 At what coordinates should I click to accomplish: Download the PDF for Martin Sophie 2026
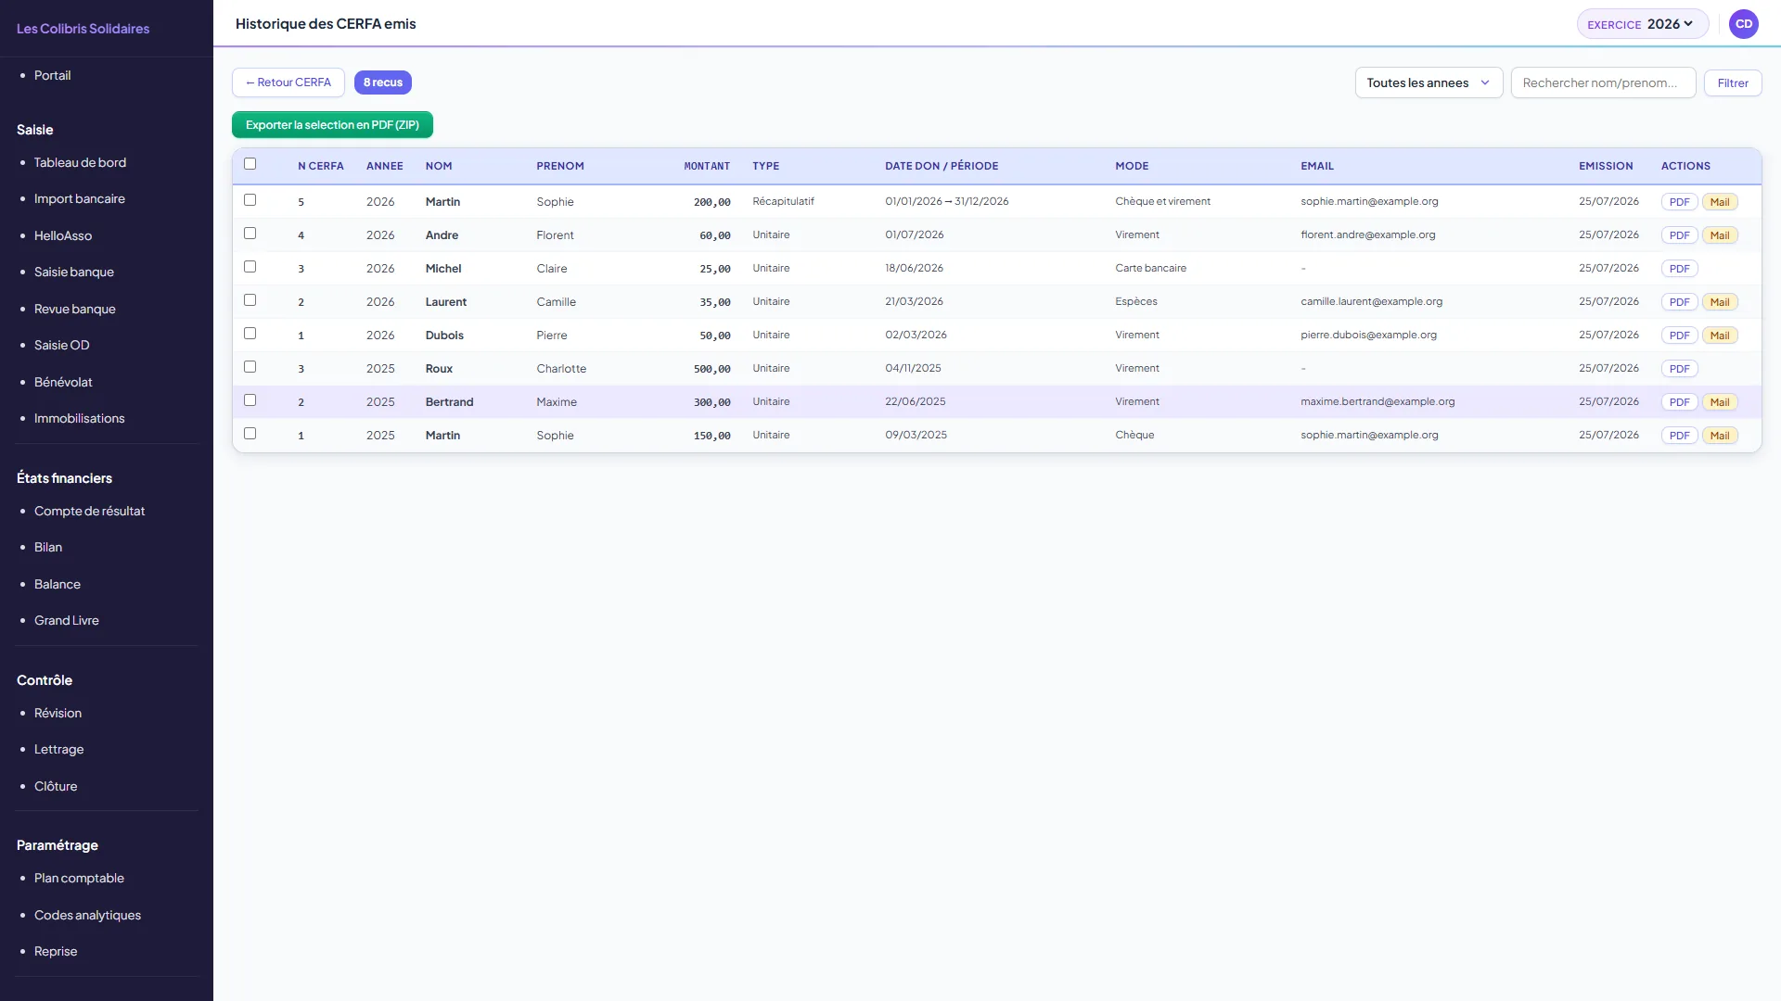click(x=1679, y=202)
